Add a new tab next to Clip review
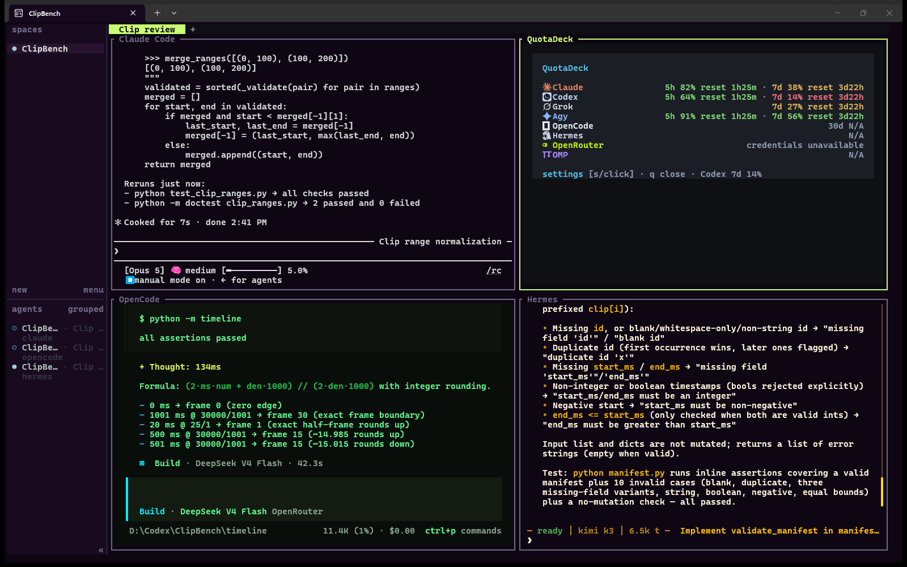 click(x=193, y=29)
